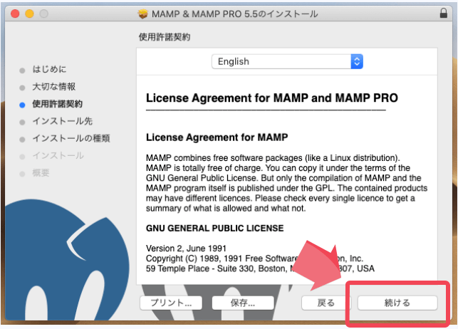This screenshot has height=329, width=458.
Task: Click the 'License Agreement for MAMP and MAMP PRO' heading
Action: click(x=272, y=98)
